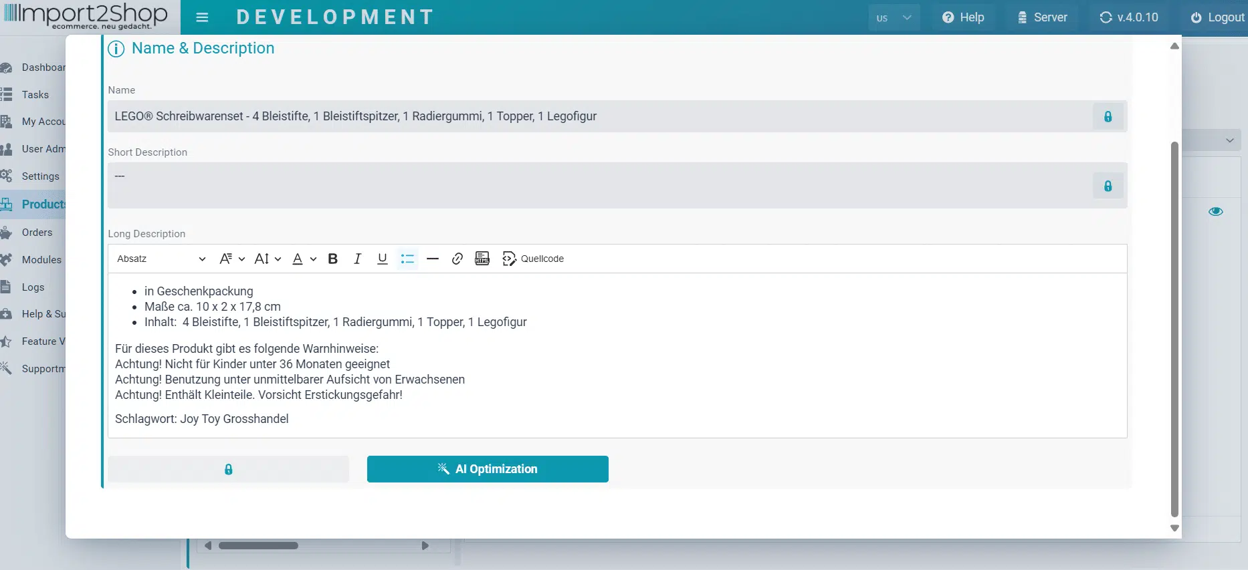This screenshot has width=1248, height=570.
Task: Click Logout in top bar
Action: coord(1217,17)
